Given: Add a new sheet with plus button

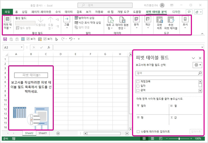Looking at the screenshot, I should [x=58, y=133].
